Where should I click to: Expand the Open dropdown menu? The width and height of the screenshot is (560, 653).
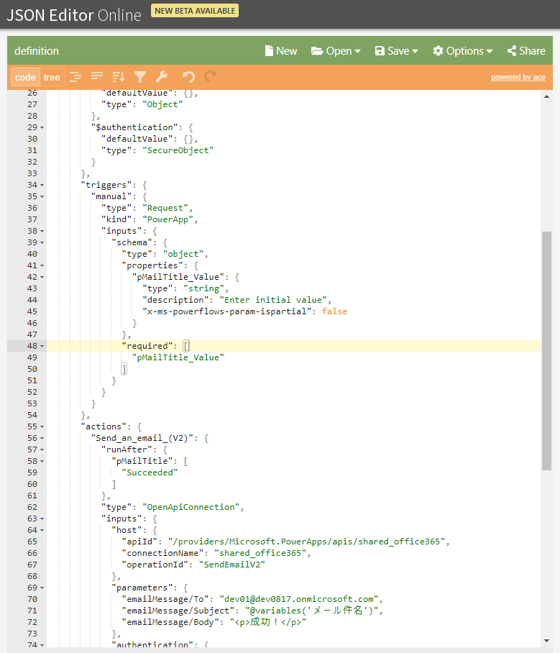pos(331,51)
